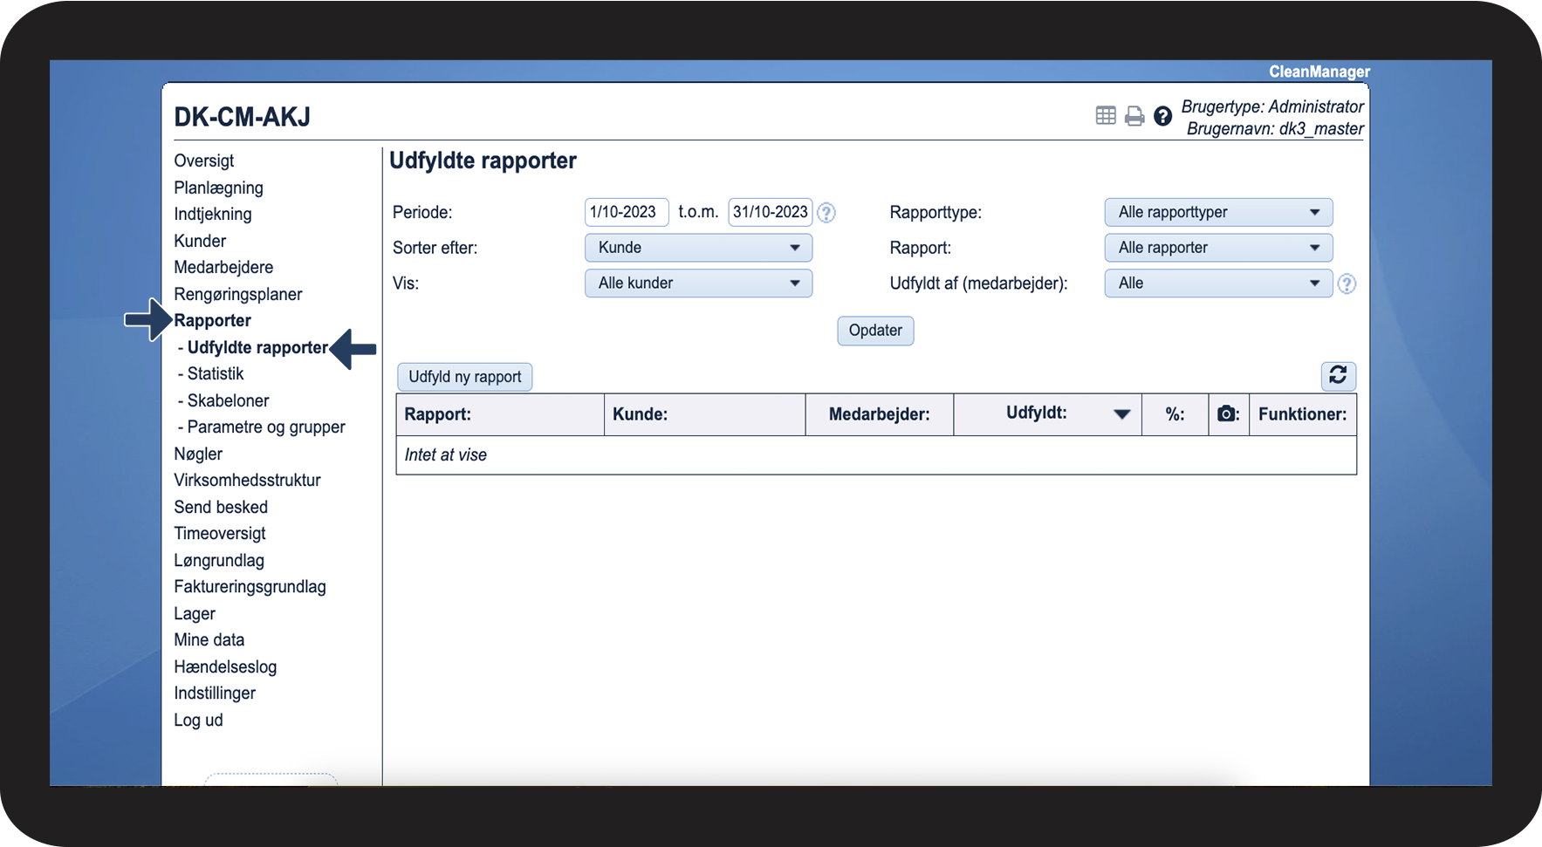
Task: Click the period end date field
Action: tap(770, 212)
